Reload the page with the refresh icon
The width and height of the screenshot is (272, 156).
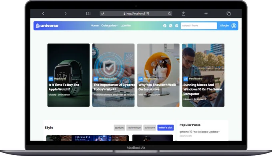point(170,13)
